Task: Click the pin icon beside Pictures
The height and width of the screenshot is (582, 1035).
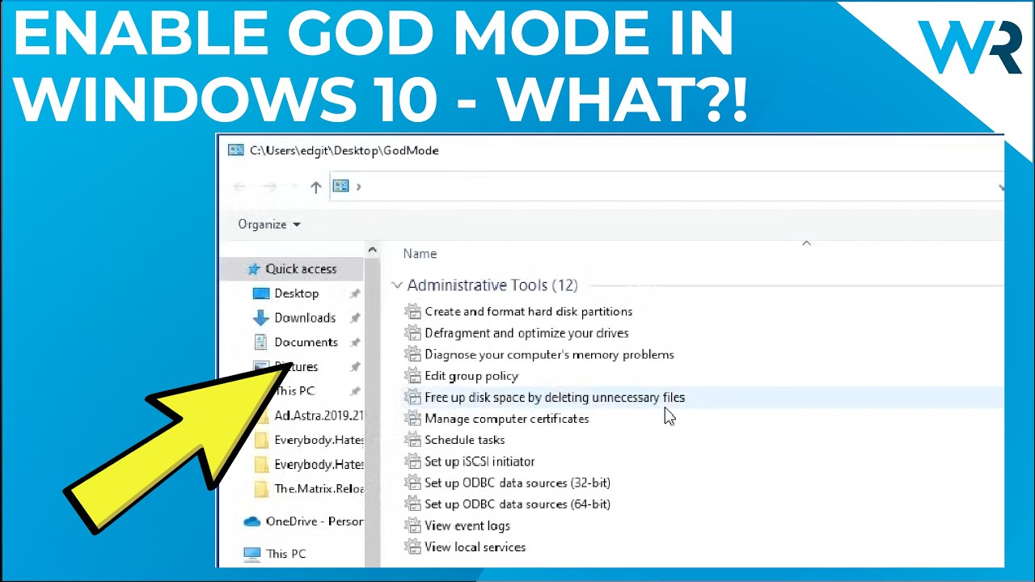Action: [x=354, y=367]
